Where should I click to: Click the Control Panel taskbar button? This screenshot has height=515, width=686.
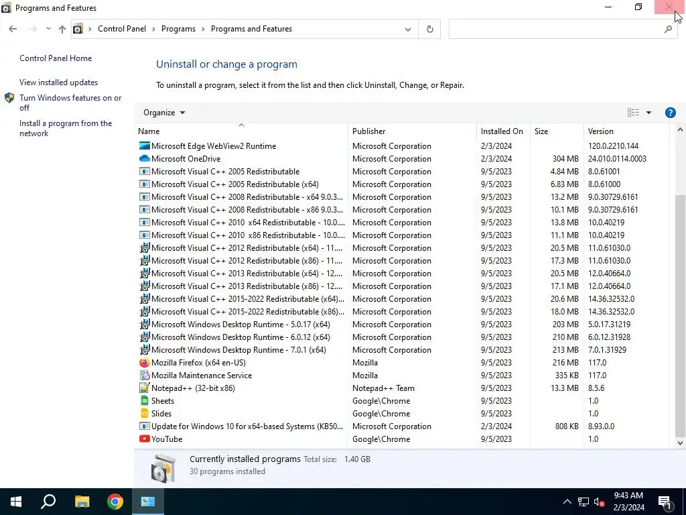(x=148, y=502)
